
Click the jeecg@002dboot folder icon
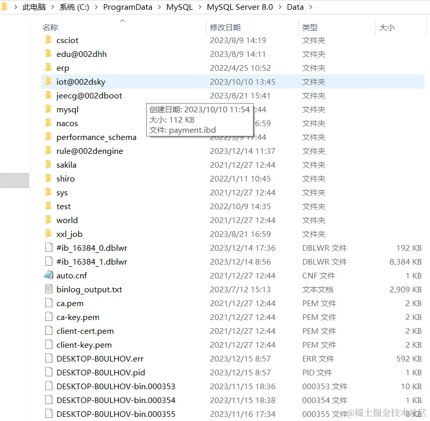(x=48, y=95)
